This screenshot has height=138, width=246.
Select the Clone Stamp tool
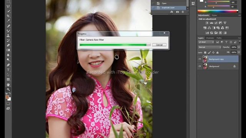[x=8, y=36]
